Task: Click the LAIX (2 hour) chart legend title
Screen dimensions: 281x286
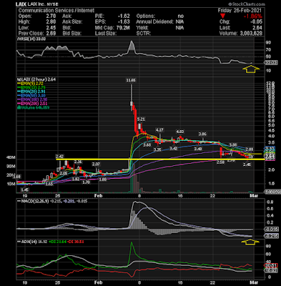Action: (36, 79)
